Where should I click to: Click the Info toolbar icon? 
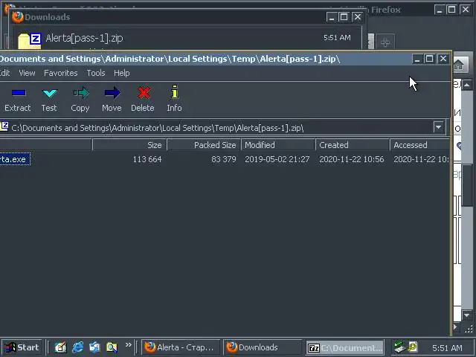(x=175, y=92)
